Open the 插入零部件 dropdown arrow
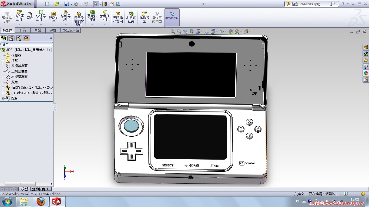This screenshot has width=369, height=207. (x=19, y=25)
